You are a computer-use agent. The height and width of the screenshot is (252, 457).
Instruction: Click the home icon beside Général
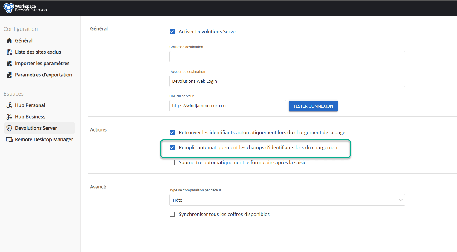pos(9,41)
